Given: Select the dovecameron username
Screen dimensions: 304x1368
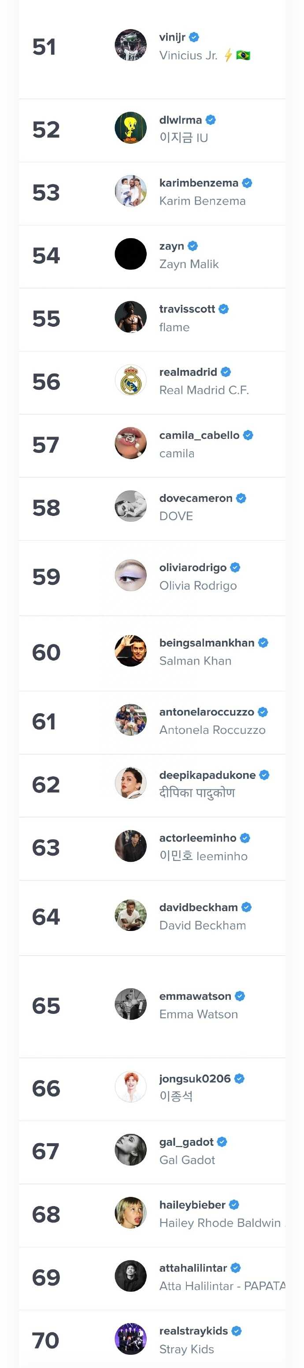Looking at the screenshot, I should 196,499.
